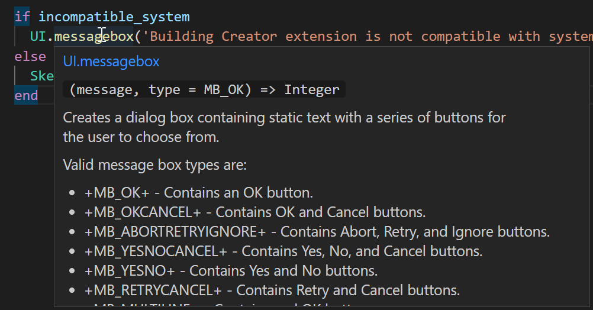Click the +MB_RETRYCANCEL+ list item

[x=272, y=290]
